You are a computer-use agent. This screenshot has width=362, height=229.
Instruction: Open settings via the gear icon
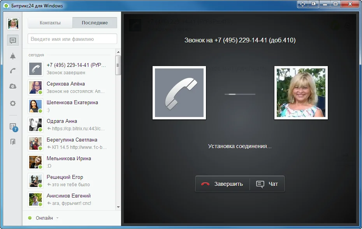coord(13,103)
